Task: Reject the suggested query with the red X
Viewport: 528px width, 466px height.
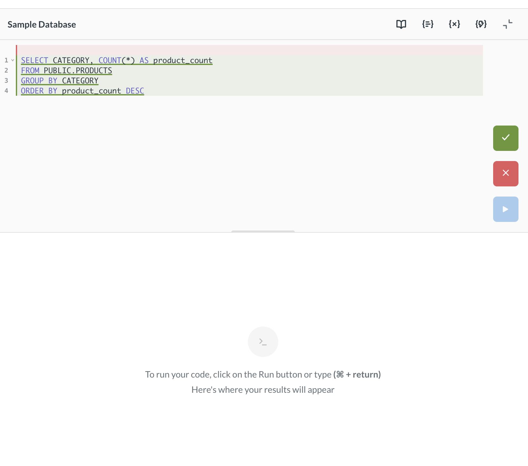Action: (505, 174)
